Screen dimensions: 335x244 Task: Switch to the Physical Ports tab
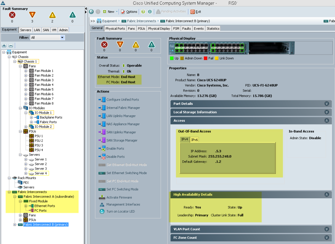115,28
